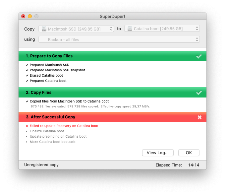This screenshot has width=225, height=194.
Task: Expand the Backup - all files script dropdown
Action: coord(119,39)
